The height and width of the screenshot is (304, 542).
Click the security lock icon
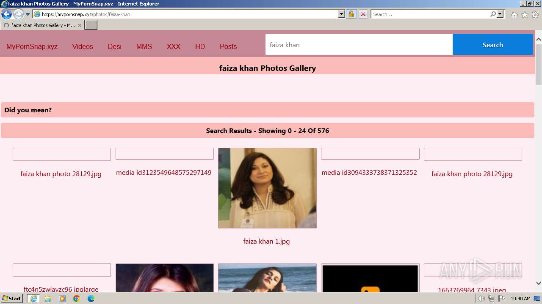(x=351, y=14)
